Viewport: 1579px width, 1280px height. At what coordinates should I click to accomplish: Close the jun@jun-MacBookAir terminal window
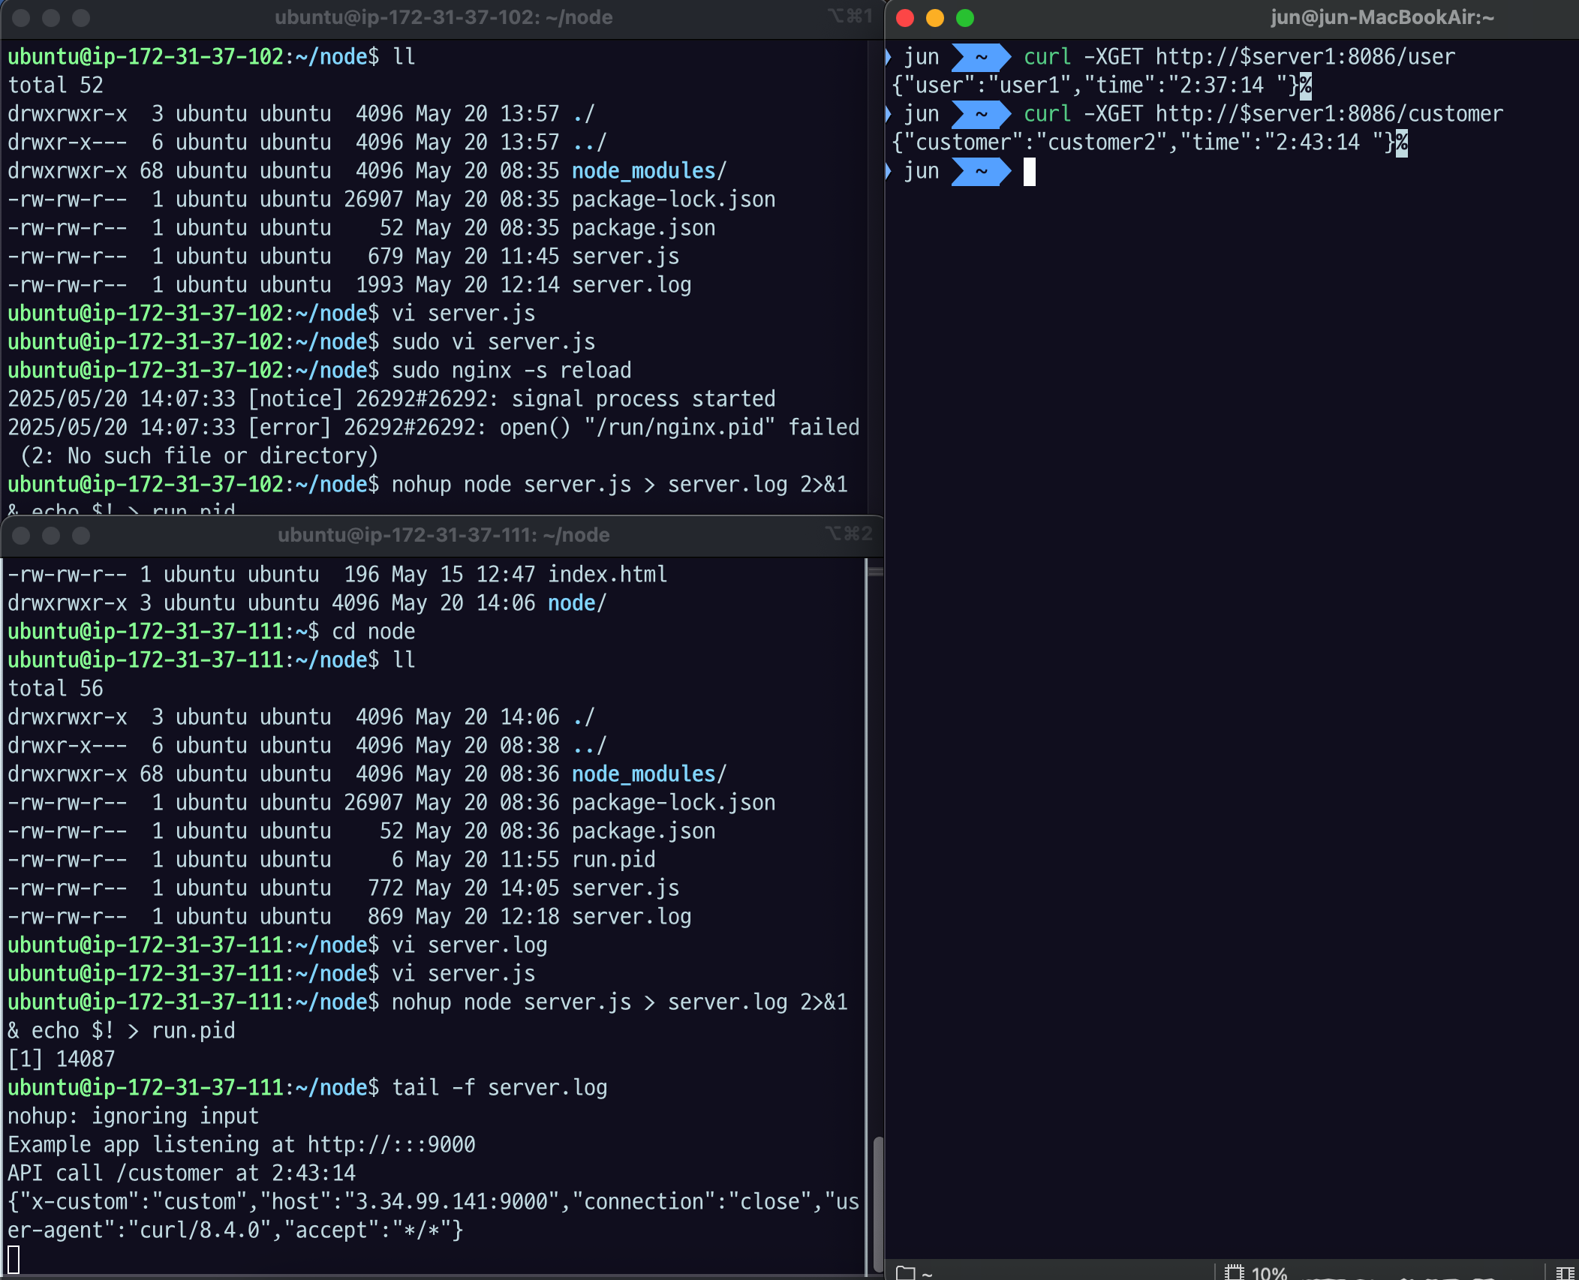pos(905,18)
